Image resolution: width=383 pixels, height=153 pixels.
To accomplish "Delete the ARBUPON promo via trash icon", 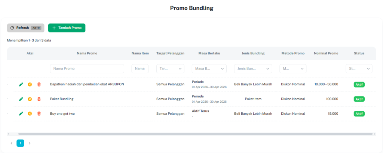I will pyautogui.click(x=39, y=84).
